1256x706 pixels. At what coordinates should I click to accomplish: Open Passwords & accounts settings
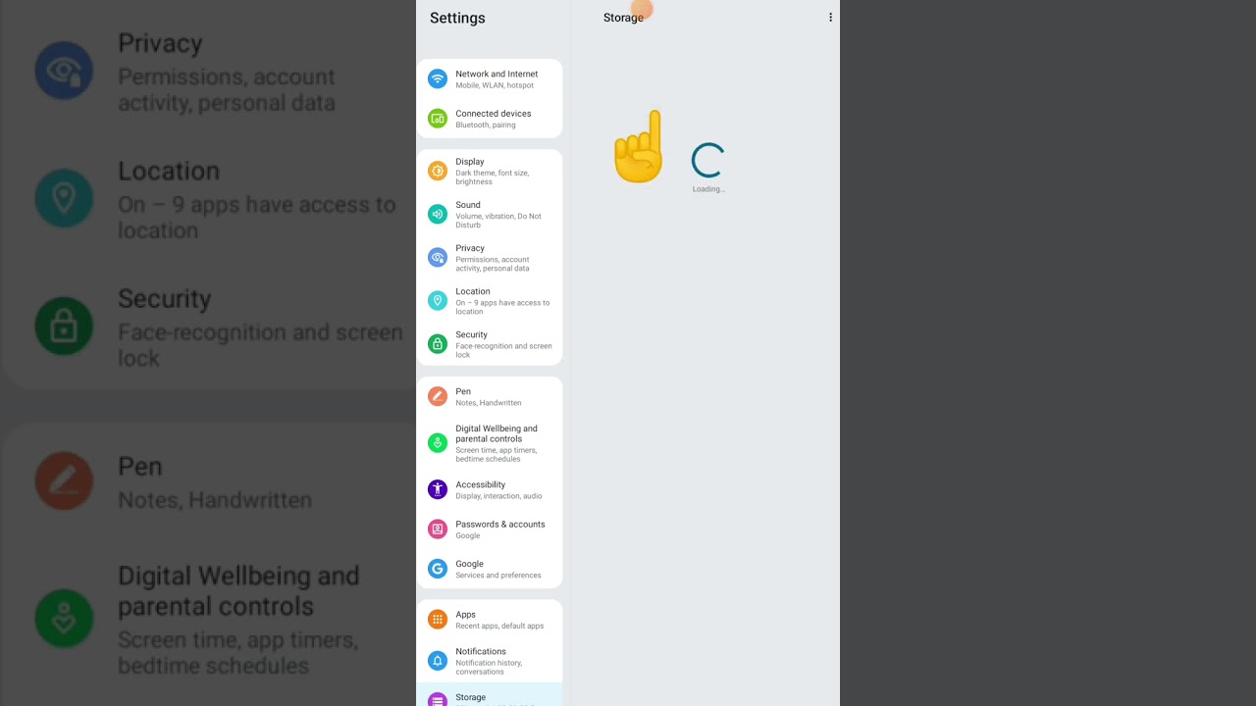pyautogui.click(x=490, y=529)
